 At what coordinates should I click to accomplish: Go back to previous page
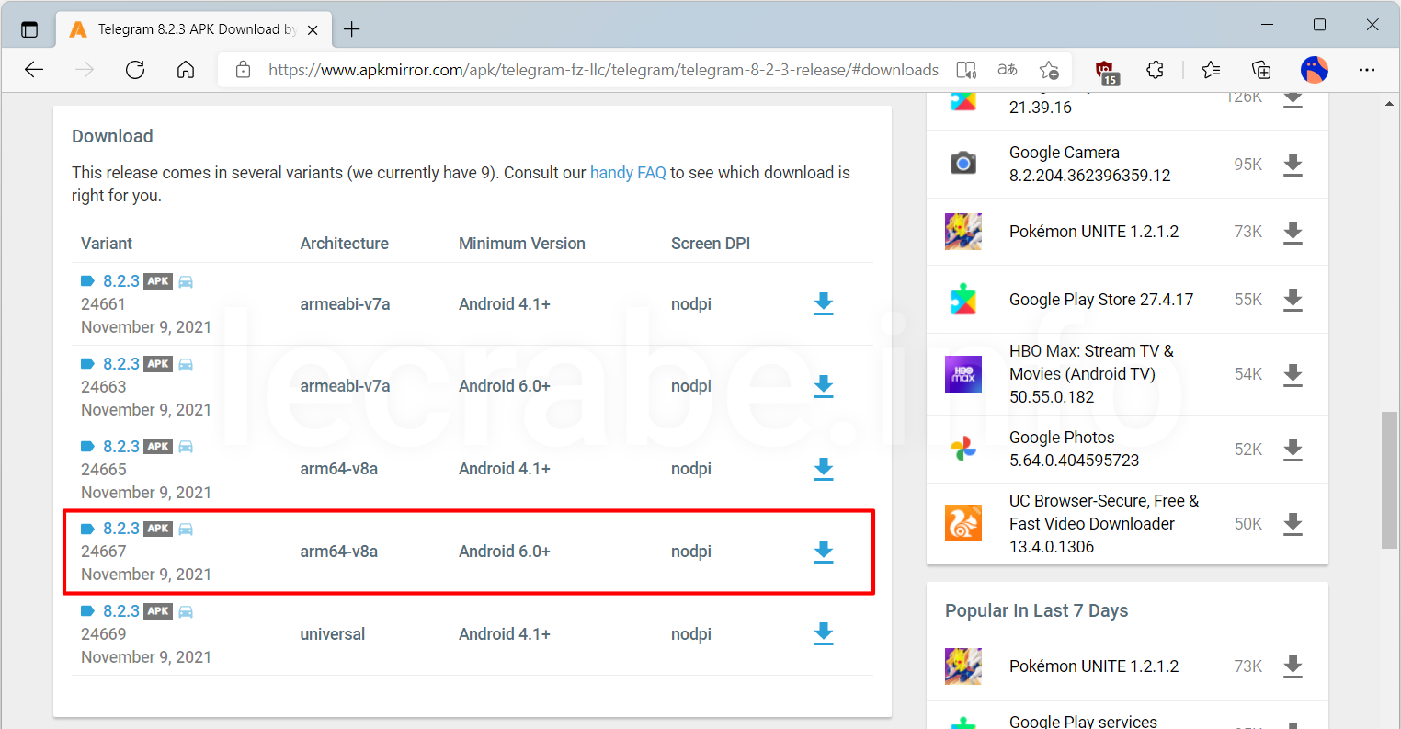click(34, 70)
